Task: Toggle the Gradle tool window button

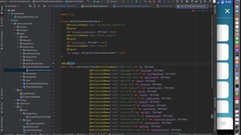Action: pyautogui.click(x=215, y=10)
